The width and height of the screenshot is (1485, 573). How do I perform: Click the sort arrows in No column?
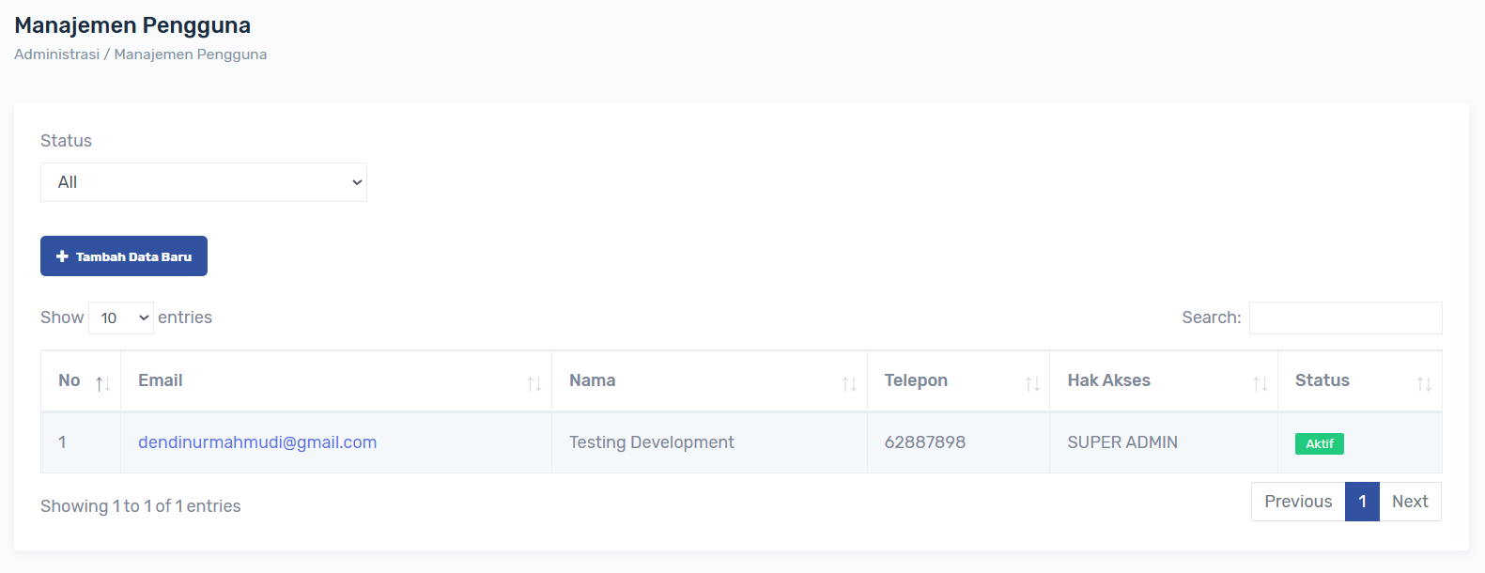(x=102, y=383)
